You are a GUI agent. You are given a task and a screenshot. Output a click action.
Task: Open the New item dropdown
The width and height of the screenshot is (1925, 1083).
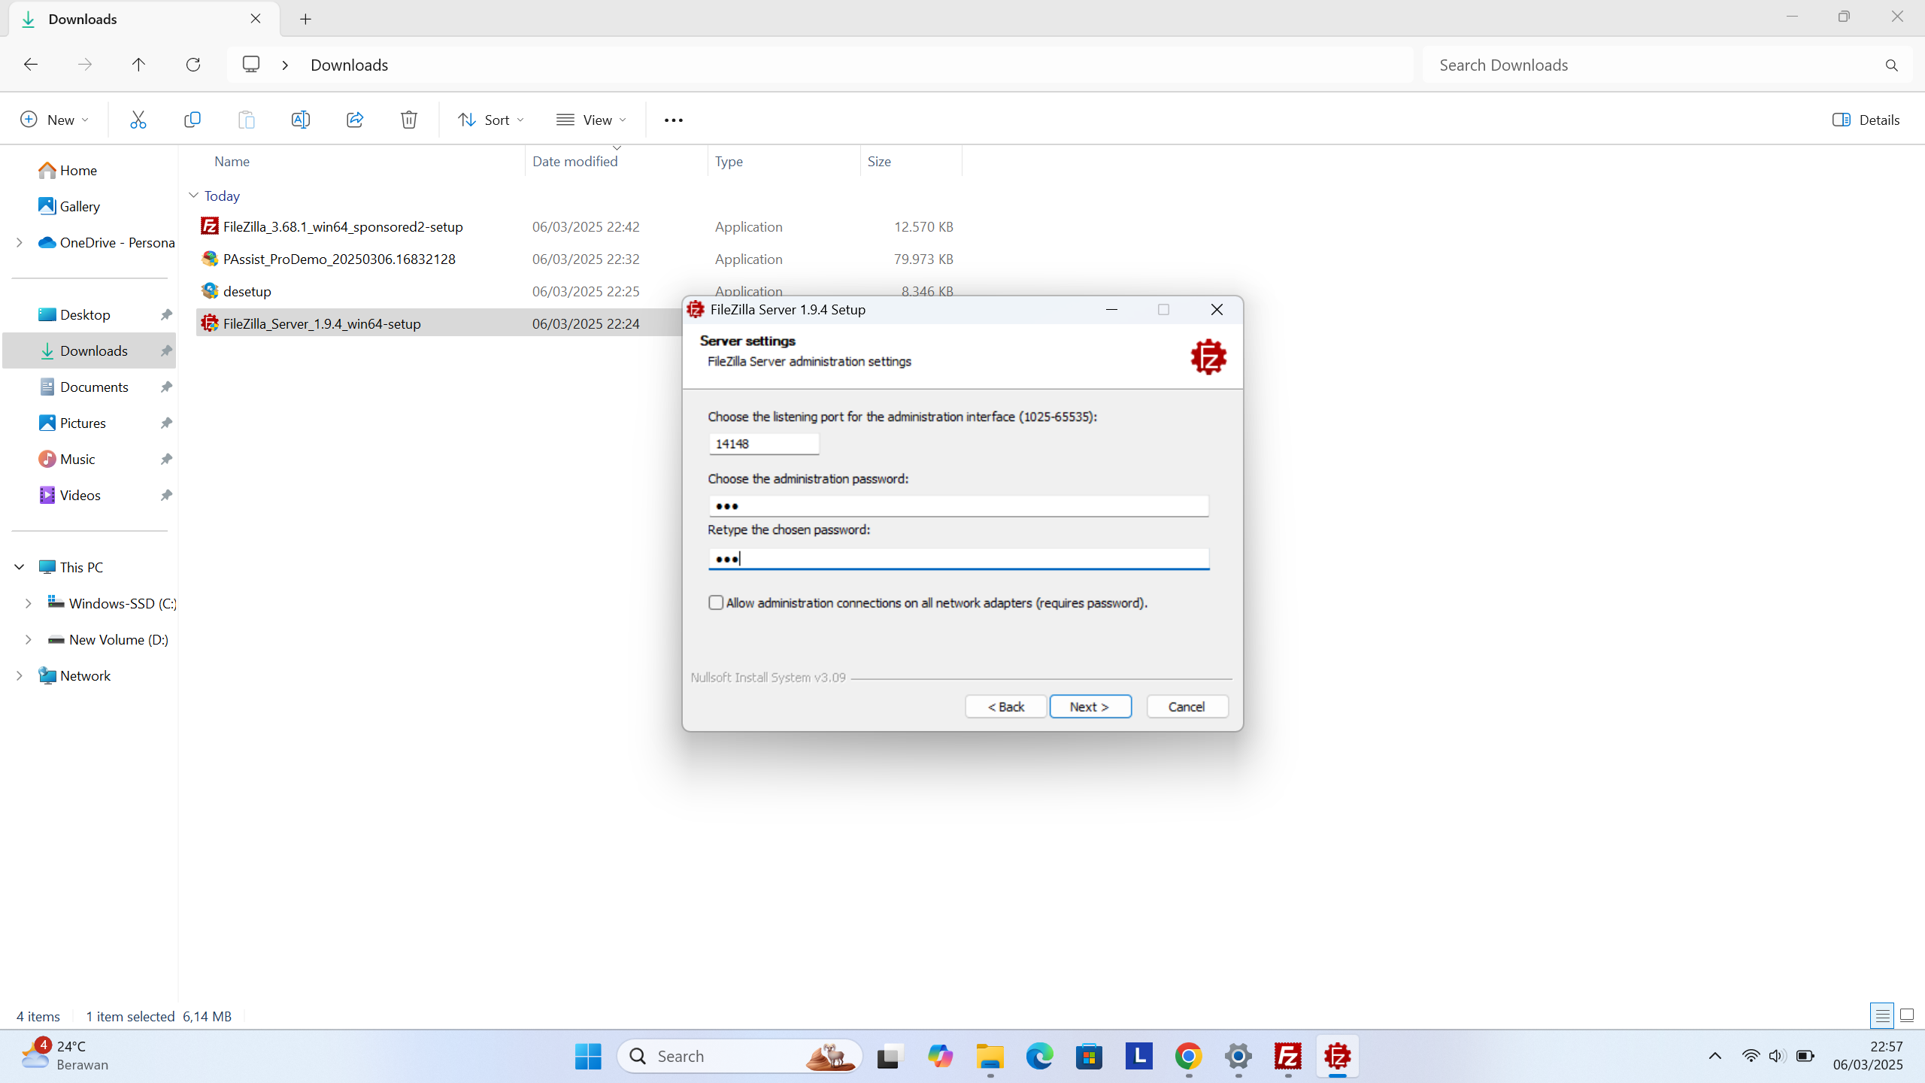tap(54, 120)
